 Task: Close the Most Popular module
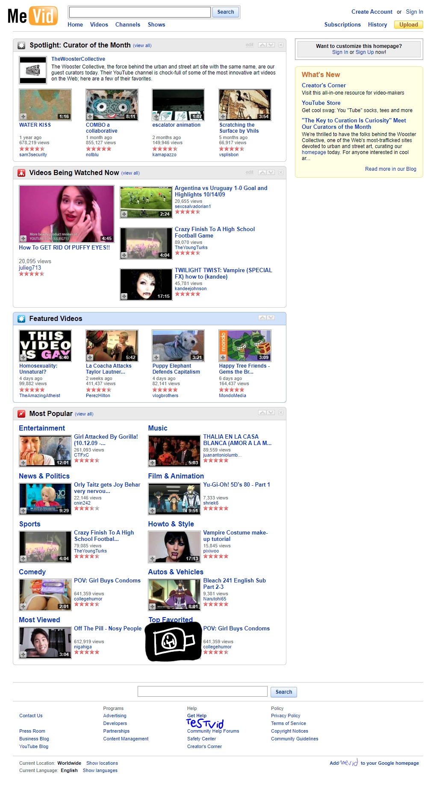pos(281,413)
